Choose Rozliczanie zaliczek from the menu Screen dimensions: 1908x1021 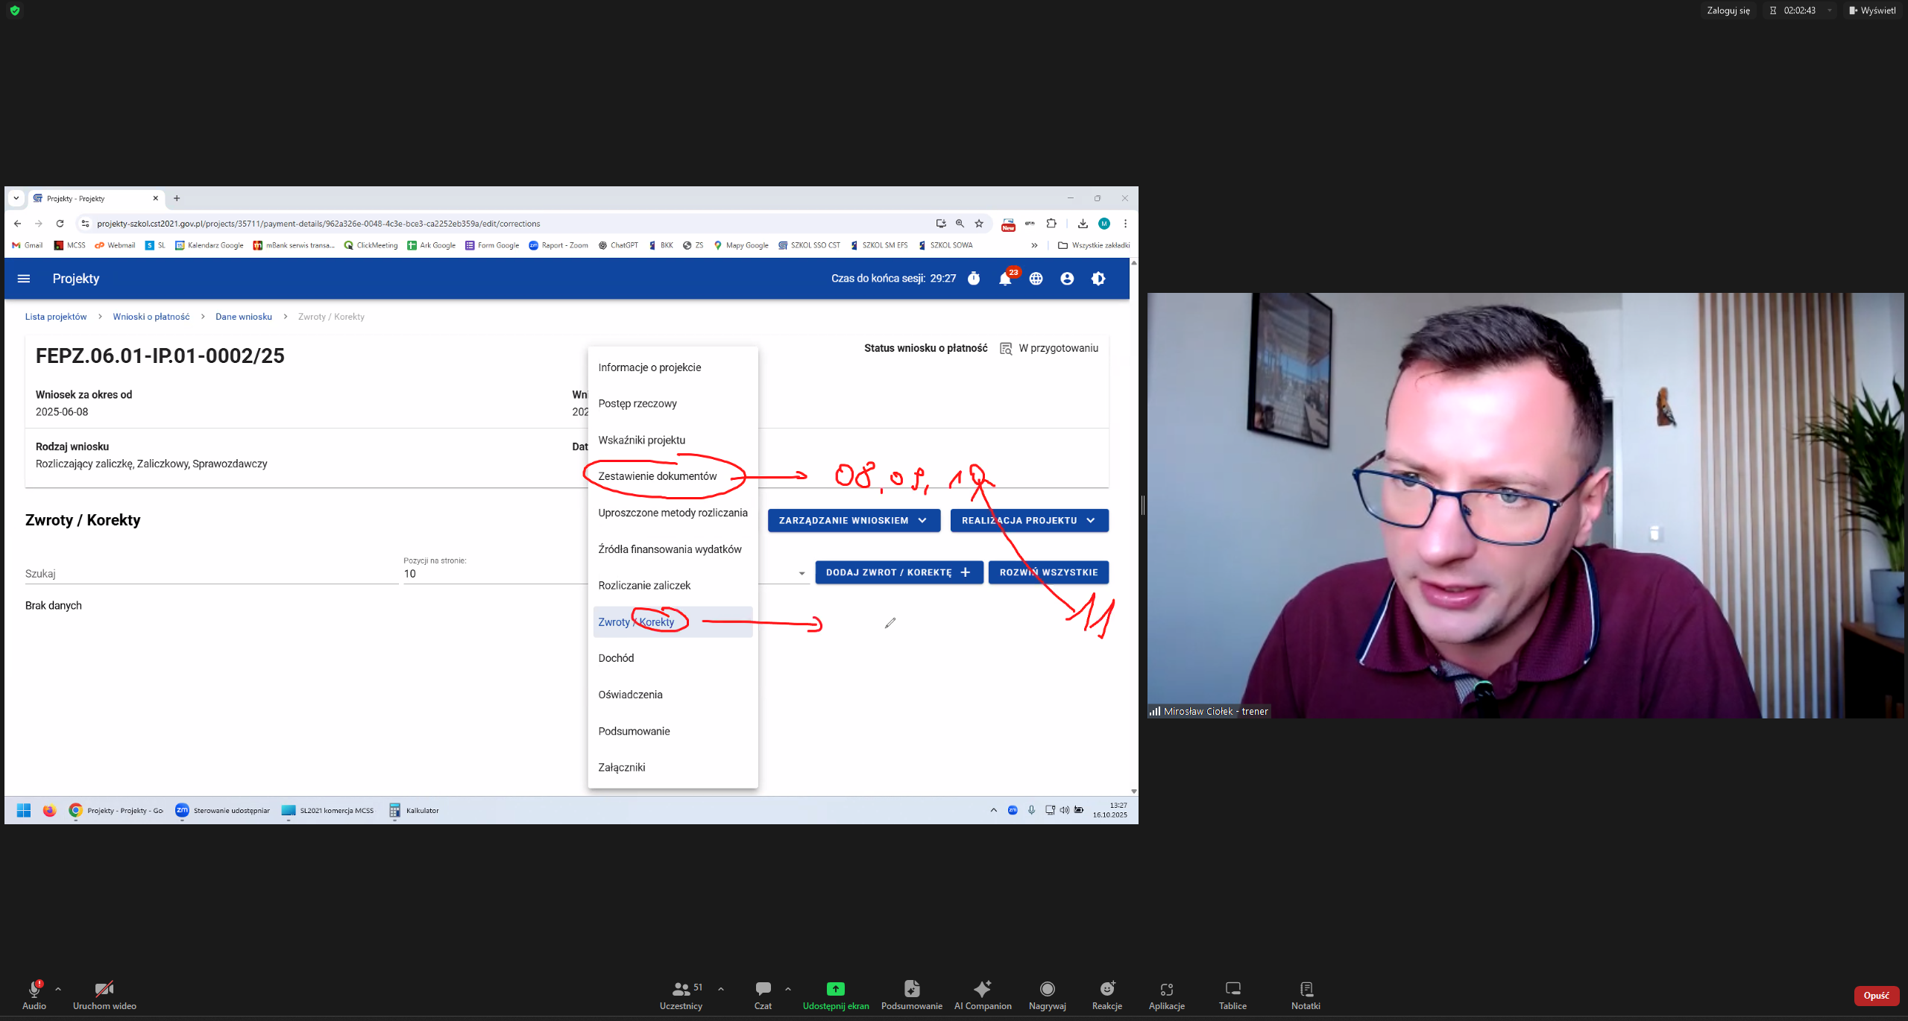(644, 585)
